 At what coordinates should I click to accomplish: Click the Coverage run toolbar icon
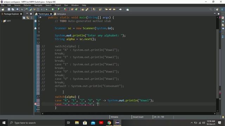(59, 9)
